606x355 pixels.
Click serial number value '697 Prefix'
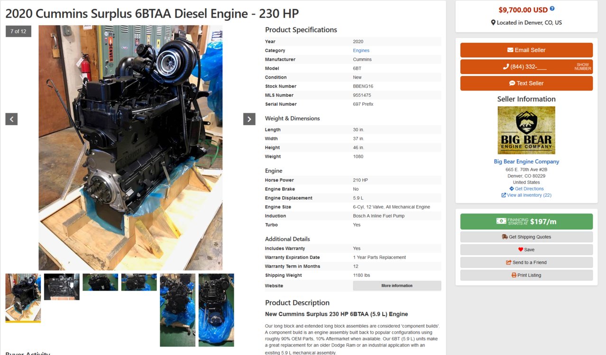point(363,104)
